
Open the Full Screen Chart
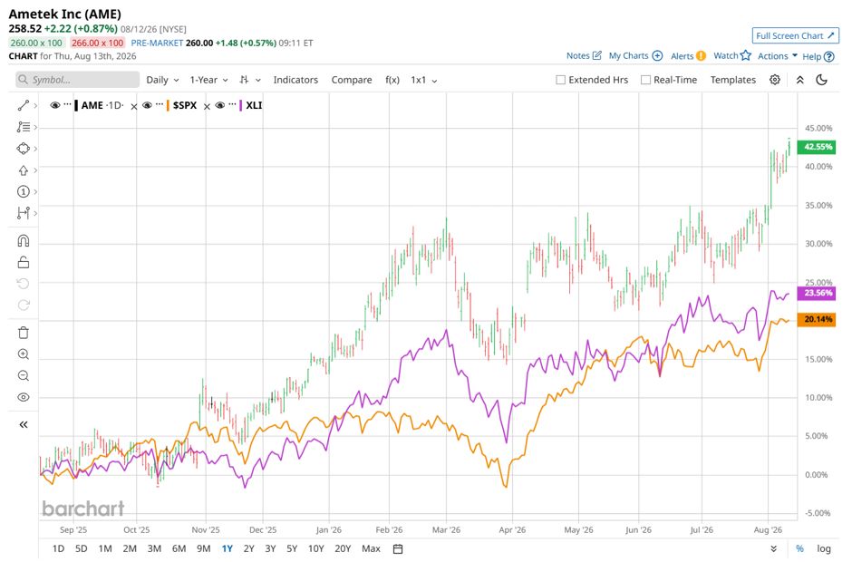pyautogui.click(x=796, y=36)
